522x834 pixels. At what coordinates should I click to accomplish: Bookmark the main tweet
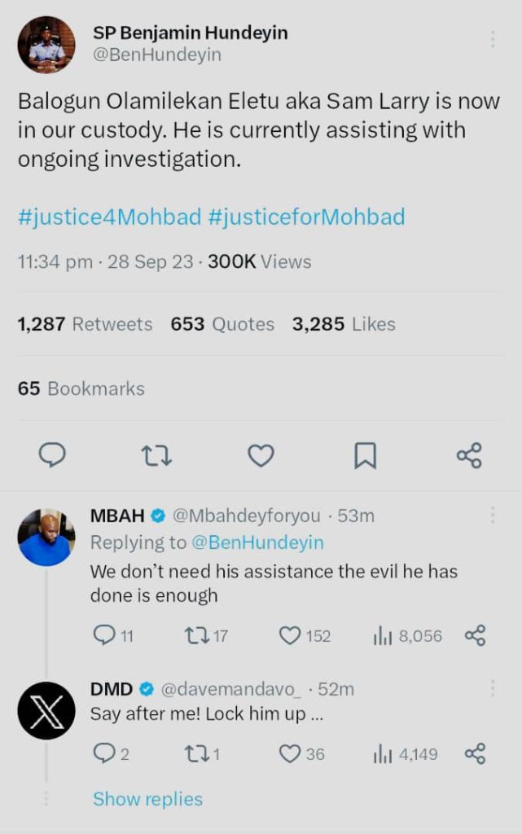coord(365,455)
